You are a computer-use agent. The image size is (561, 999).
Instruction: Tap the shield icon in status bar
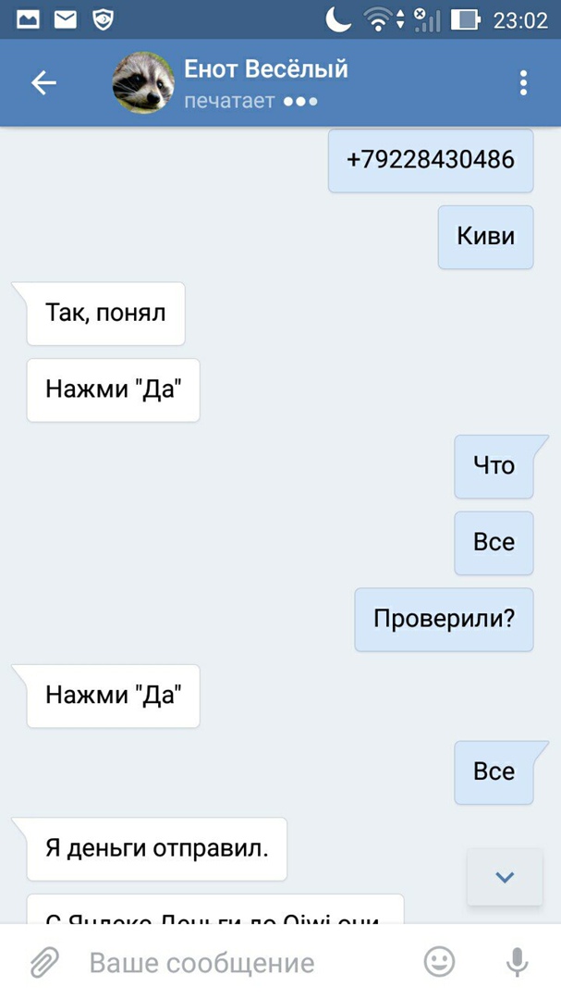(x=103, y=20)
